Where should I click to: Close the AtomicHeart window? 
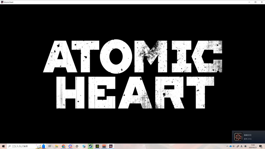point(262,2)
